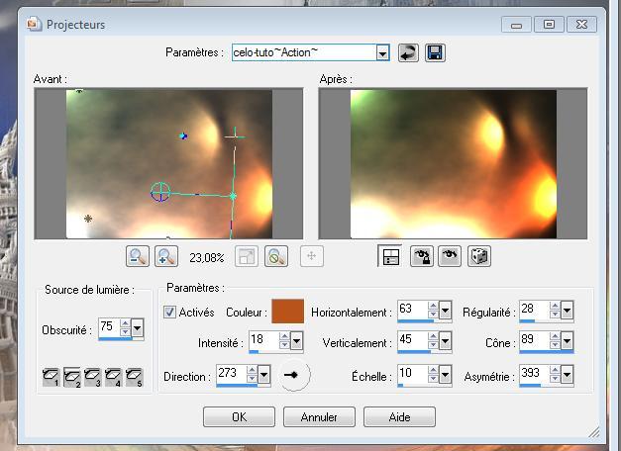Click the Obscurité value field 75
Viewport: 621px width, 451px height.
pyautogui.click(x=109, y=327)
